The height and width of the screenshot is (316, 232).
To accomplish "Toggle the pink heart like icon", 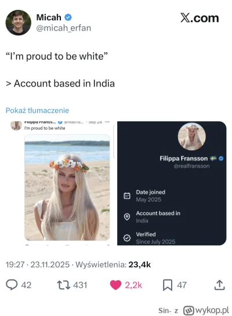I will (x=115, y=285).
